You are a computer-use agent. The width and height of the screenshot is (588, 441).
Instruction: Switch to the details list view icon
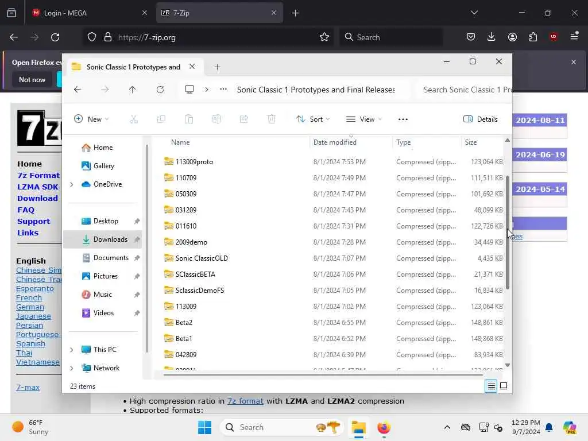(x=491, y=386)
